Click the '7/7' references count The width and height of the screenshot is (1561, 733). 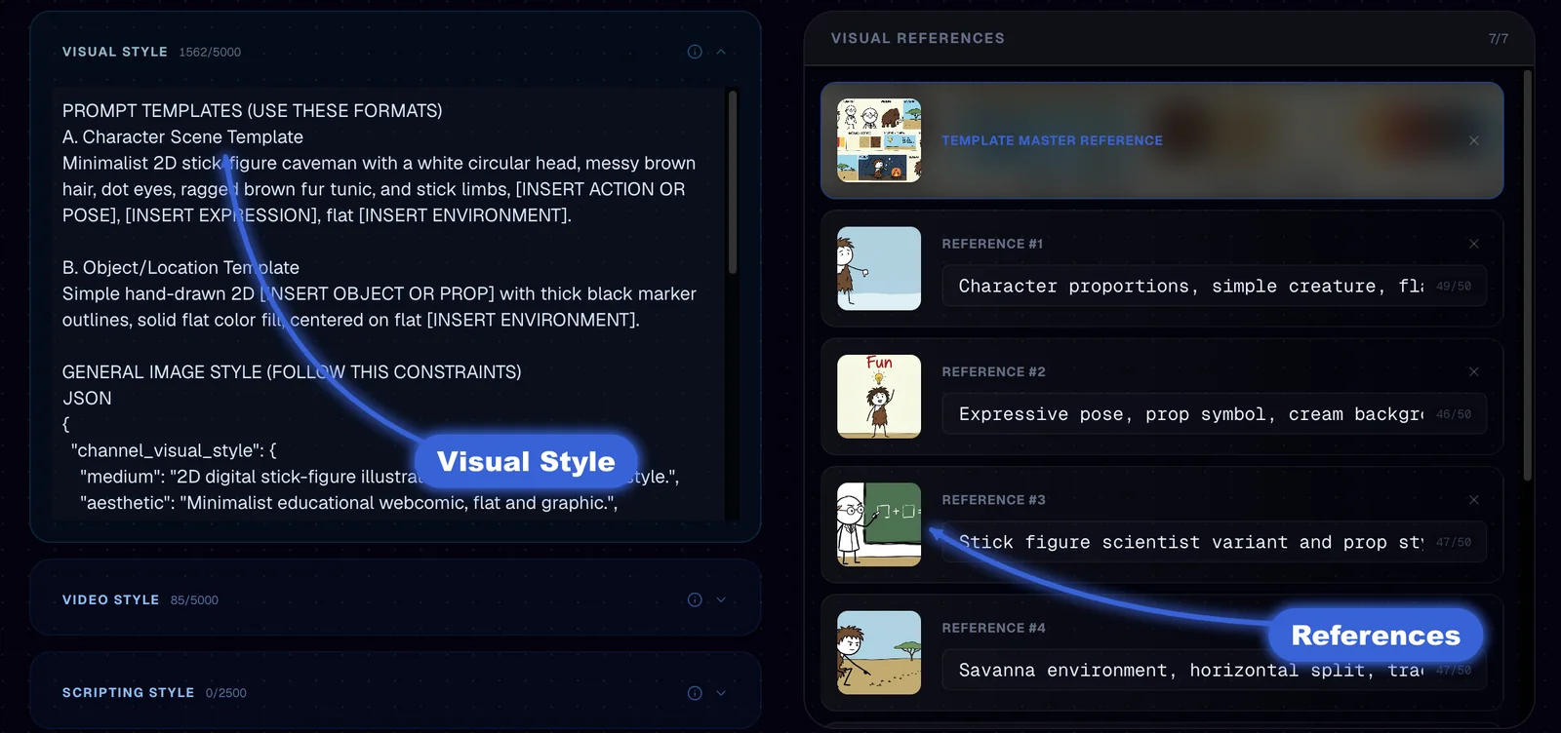click(x=1499, y=39)
